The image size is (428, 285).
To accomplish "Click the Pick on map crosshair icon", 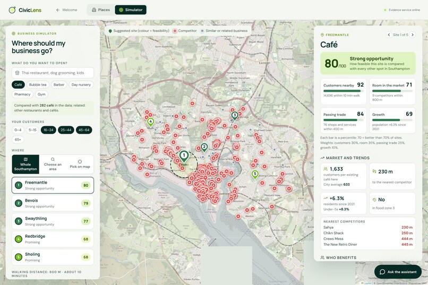I will tap(80, 161).
